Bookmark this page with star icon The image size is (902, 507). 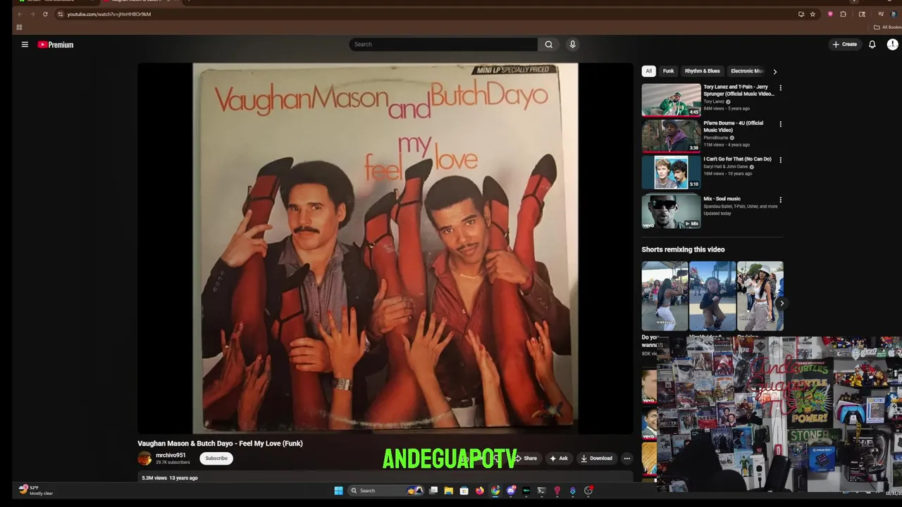tap(813, 14)
